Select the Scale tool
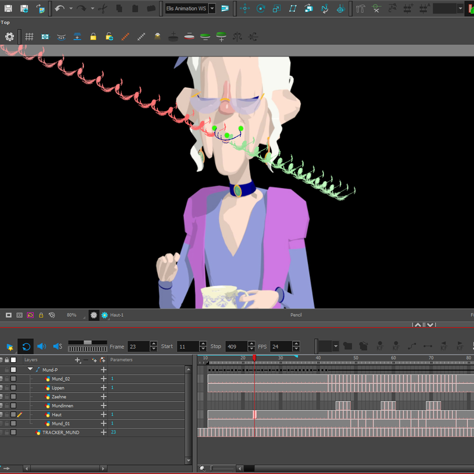The width and height of the screenshot is (474, 474). [x=277, y=9]
